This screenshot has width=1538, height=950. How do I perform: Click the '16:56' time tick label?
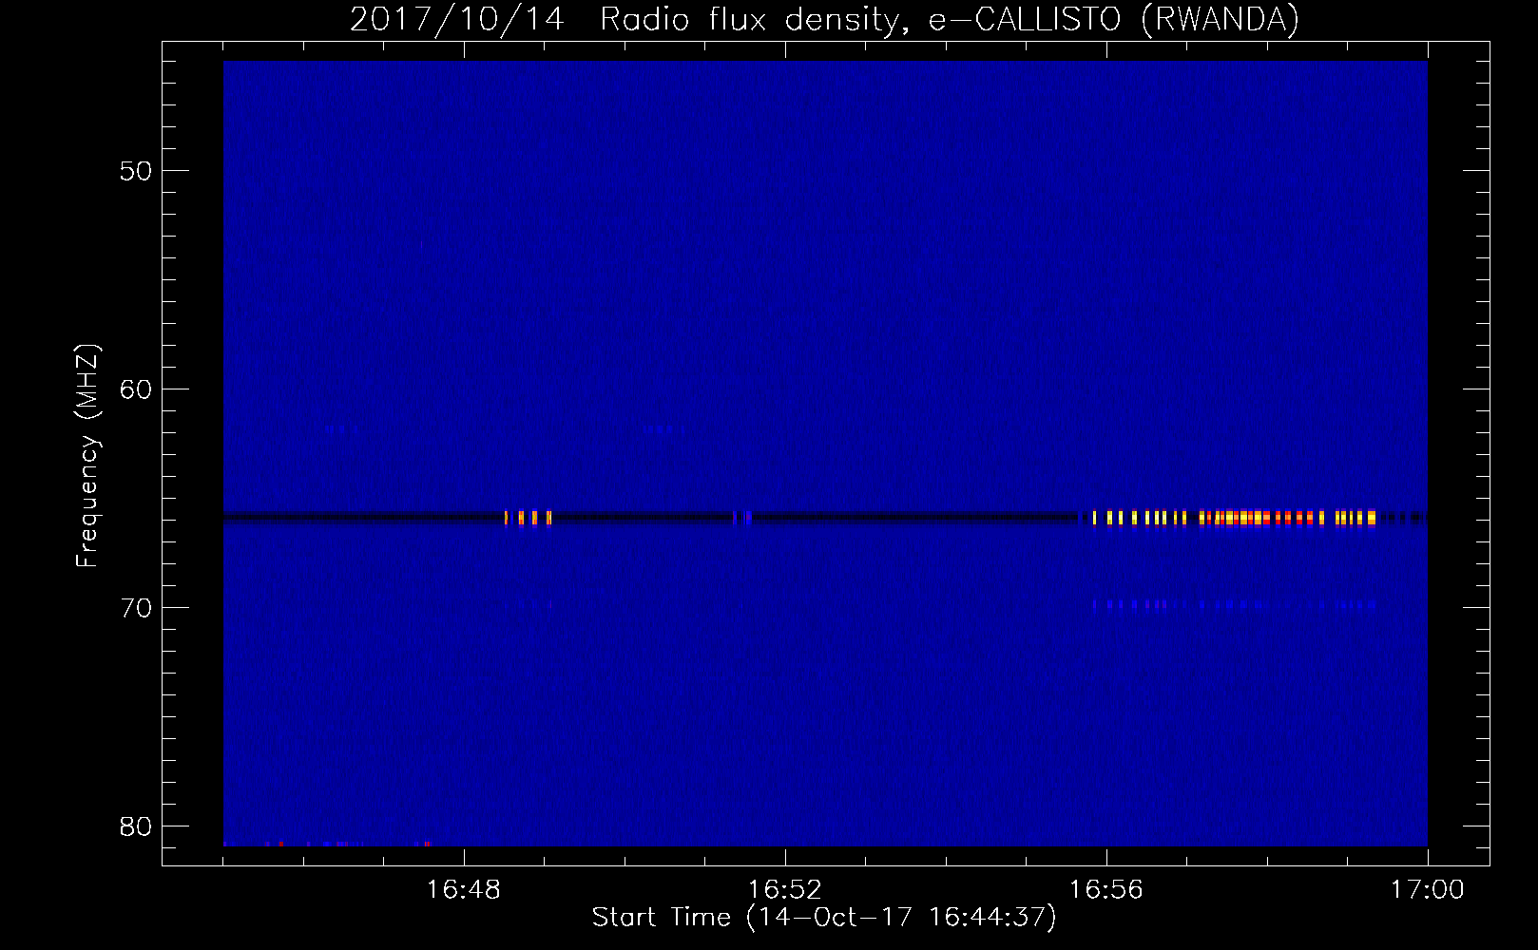1106,889
